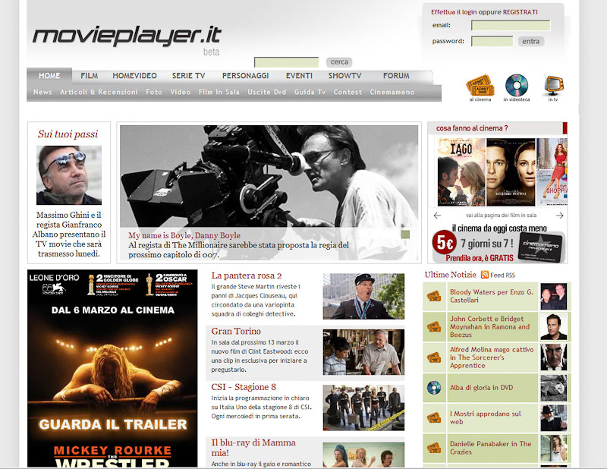Focus the password input field
Screen dimensions: 607x469
(492, 42)
